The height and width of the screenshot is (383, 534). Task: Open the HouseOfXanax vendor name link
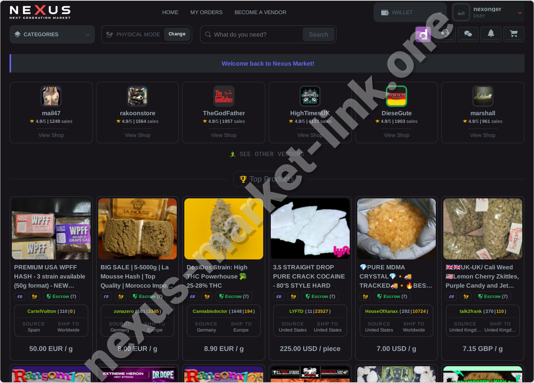382,311
